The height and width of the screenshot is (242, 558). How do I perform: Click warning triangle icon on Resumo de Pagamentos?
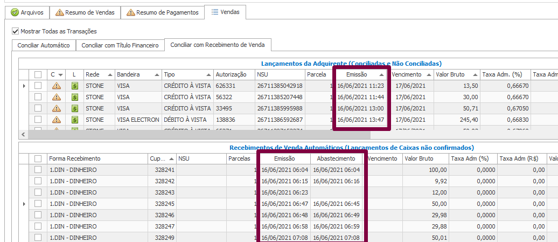[x=129, y=12]
